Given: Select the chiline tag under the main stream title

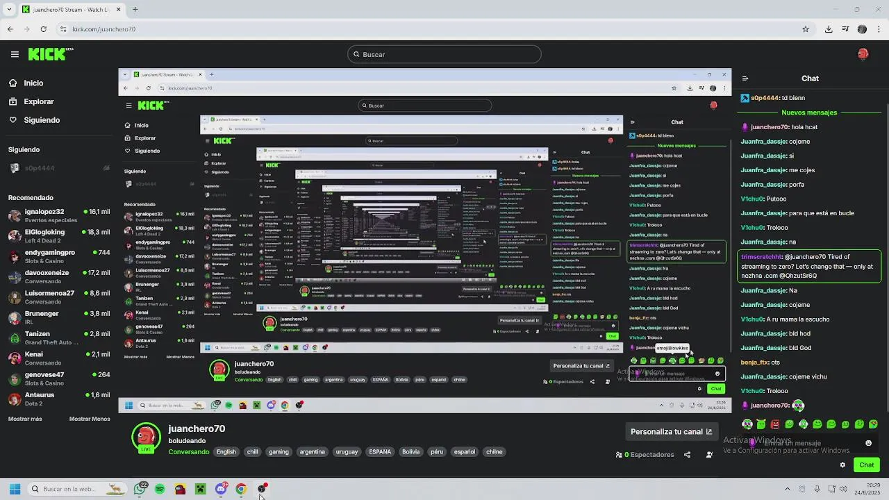Looking at the screenshot, I should pyautogui.click(x=495, y=452).
